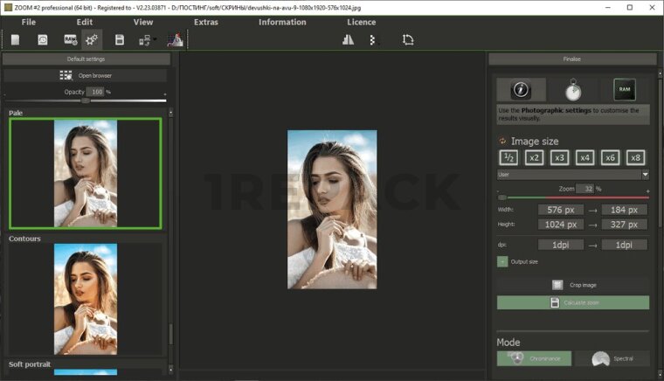The image size is (664, 381).
Task: Switch mode to Chrominance
Action: (534, 358)
